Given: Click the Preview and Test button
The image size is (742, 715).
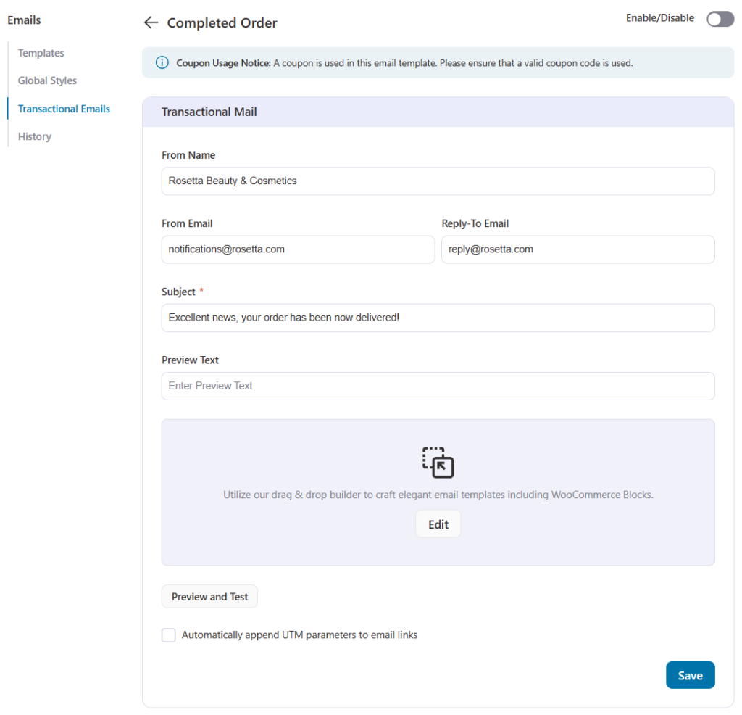Looking at the screenshot, I should pyautogui.click(x=209, y=596).
